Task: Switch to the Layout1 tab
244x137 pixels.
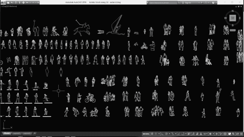Action: click(16, 133)
